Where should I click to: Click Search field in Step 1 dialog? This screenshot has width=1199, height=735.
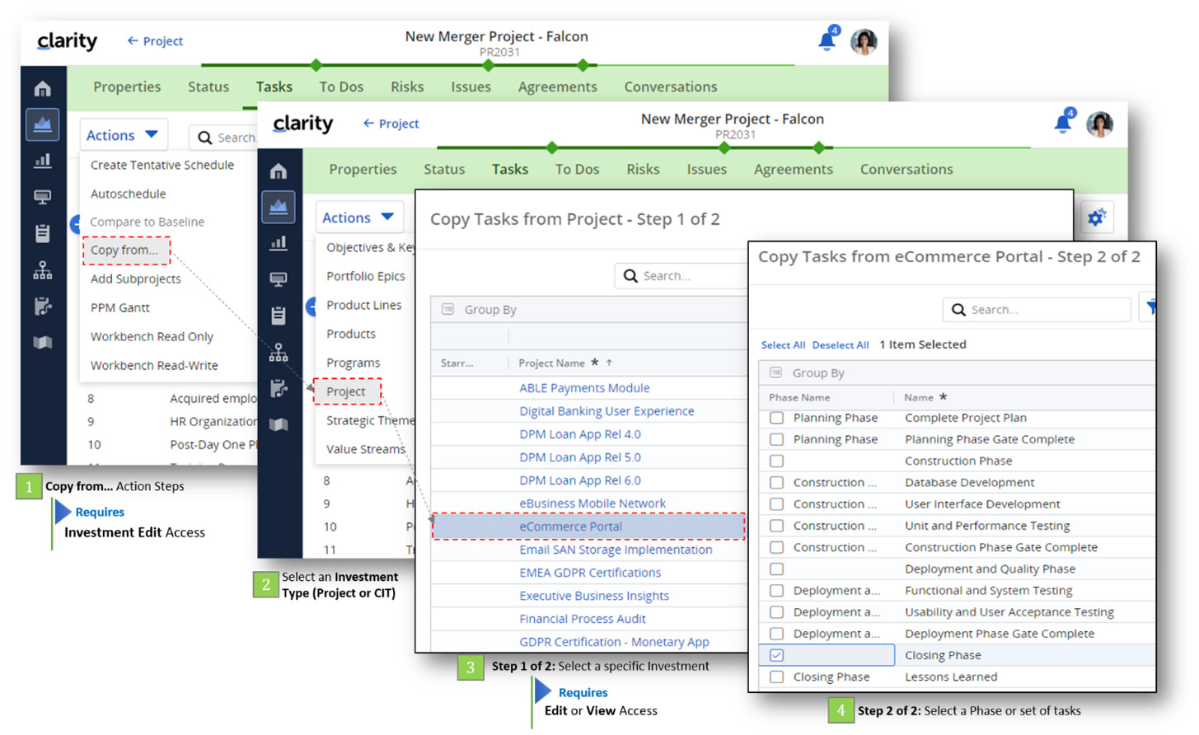pyautogui.click(x=681, y=275)
